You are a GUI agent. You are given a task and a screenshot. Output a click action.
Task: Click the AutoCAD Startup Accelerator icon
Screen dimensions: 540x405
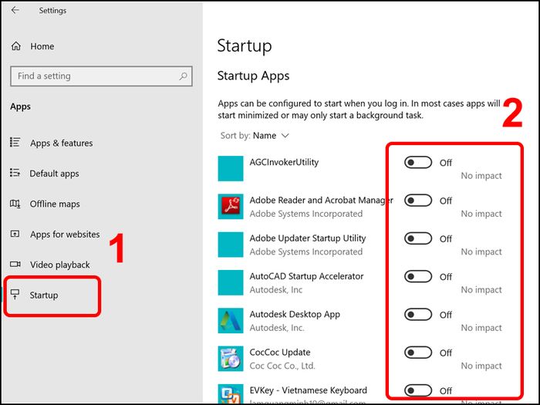231,282
